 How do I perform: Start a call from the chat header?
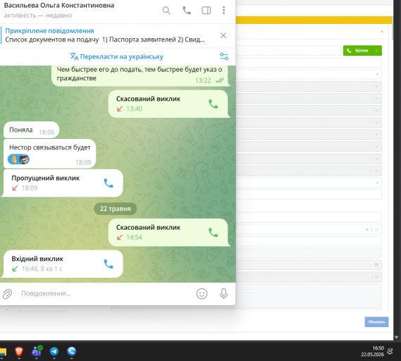187,11
